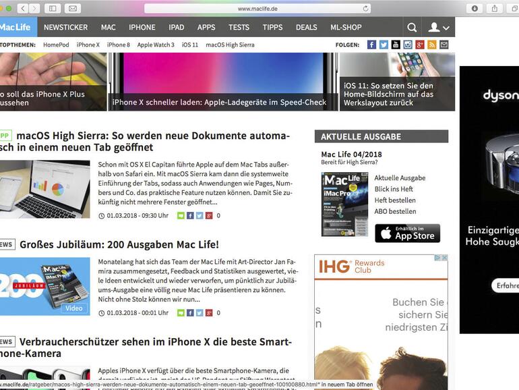
Task: Follow on Instagram in header
Action: (x=408, y=45)
